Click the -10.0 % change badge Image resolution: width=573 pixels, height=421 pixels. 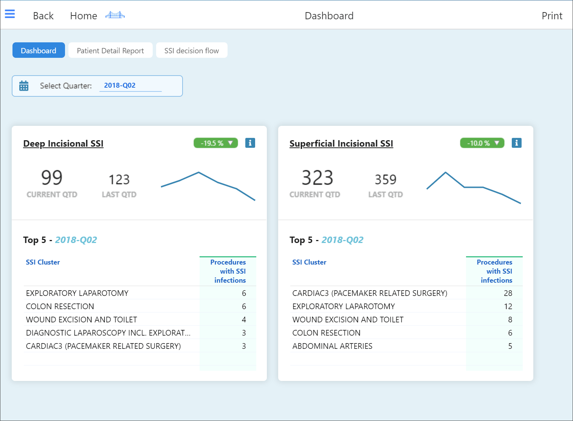(x=482, y=143)
